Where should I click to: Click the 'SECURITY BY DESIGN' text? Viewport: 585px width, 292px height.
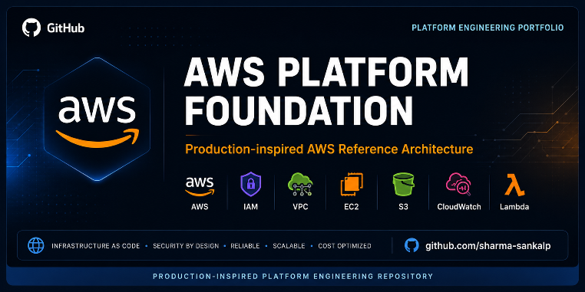pos(186,246)
